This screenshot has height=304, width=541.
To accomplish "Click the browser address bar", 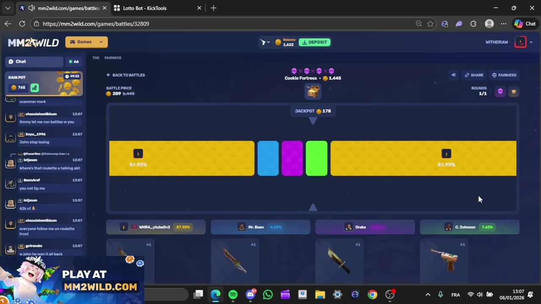I will coord(228,24).
